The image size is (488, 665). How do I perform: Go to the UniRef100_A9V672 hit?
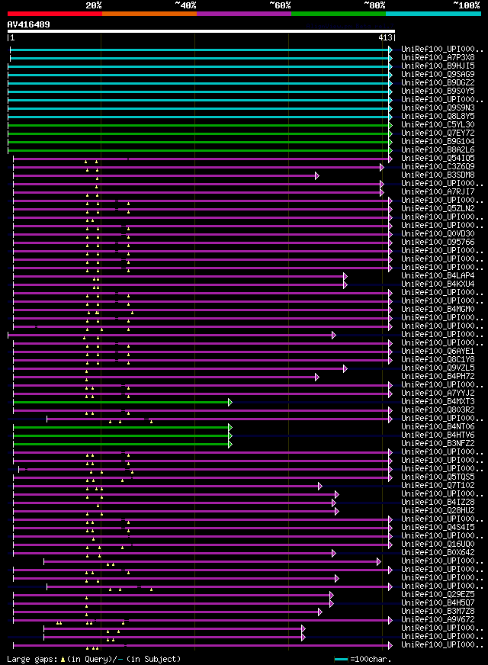[x=438, y=619]
